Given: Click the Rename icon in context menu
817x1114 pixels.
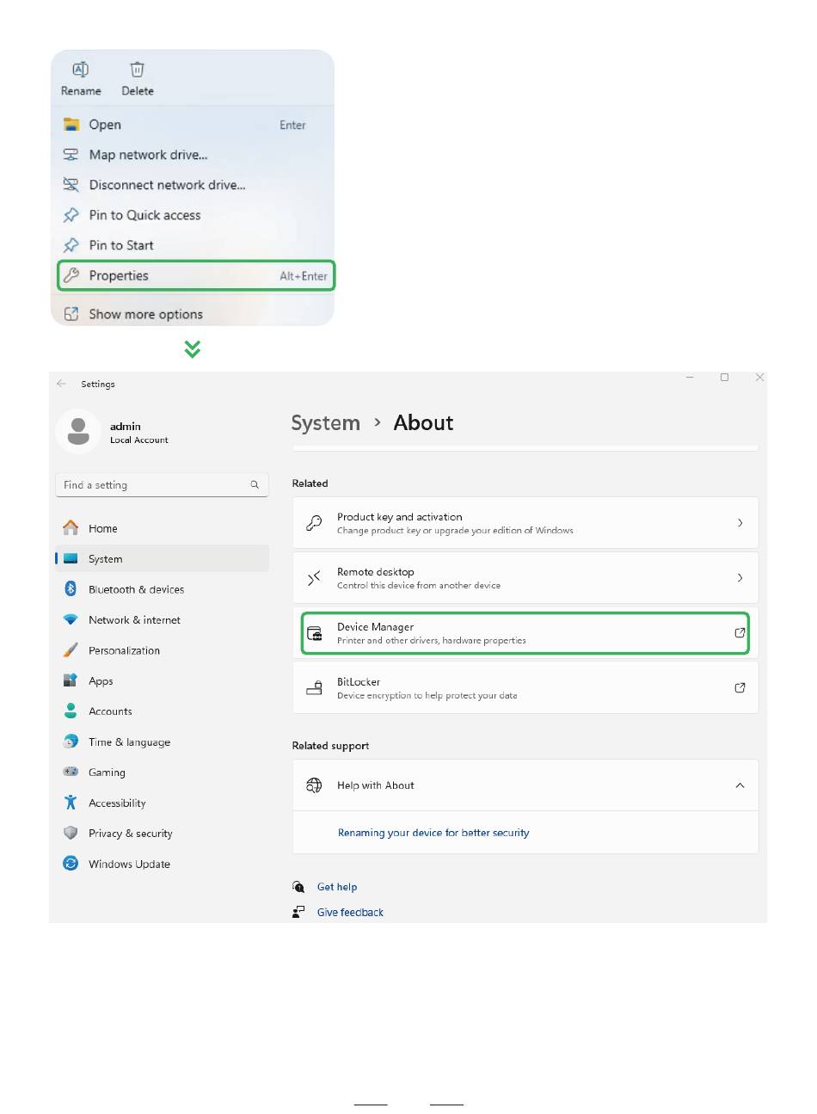Looking at the screenshot, I should [x=80, y=70].
